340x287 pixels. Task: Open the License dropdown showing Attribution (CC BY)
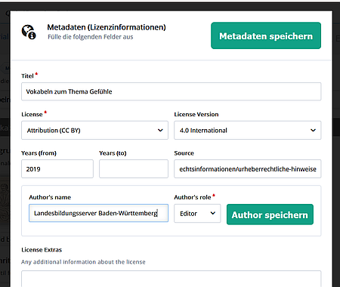(x=94, y=130)
